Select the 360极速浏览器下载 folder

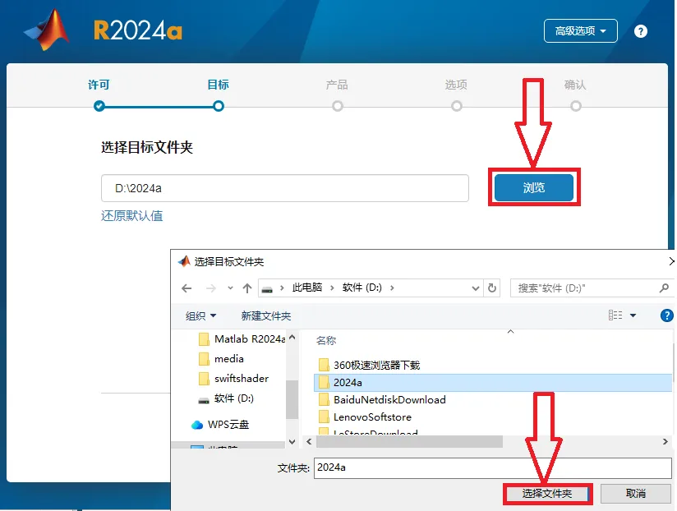pos(369,365)
